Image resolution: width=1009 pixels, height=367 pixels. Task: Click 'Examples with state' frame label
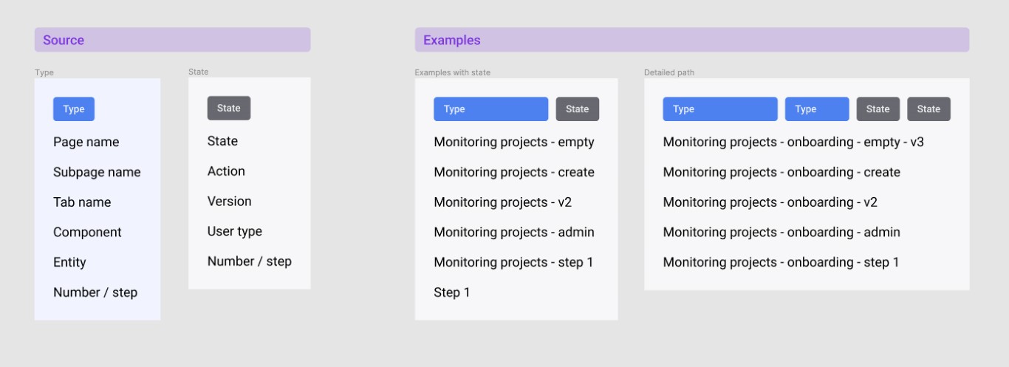[x=452, y=72]
